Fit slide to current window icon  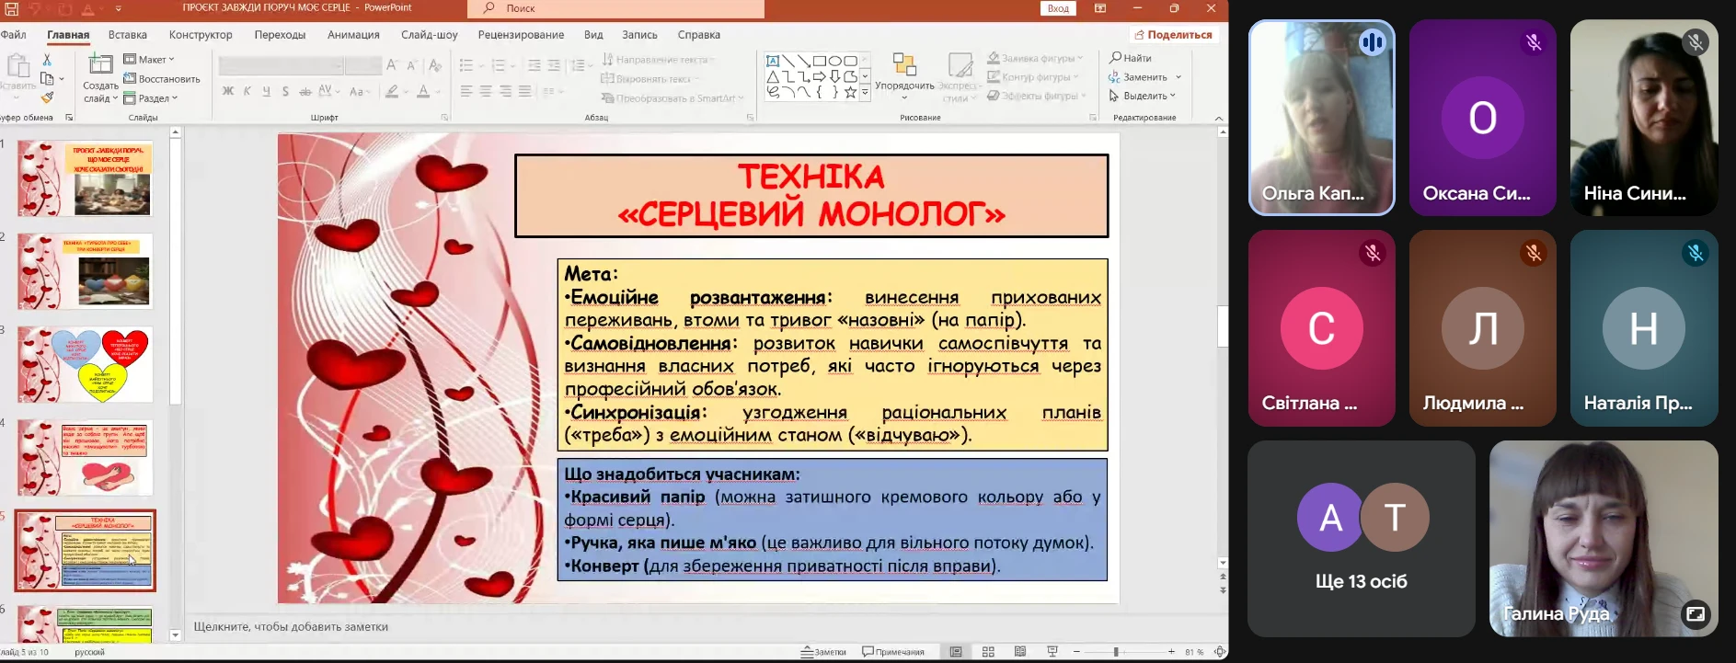tap(1219, 652)
